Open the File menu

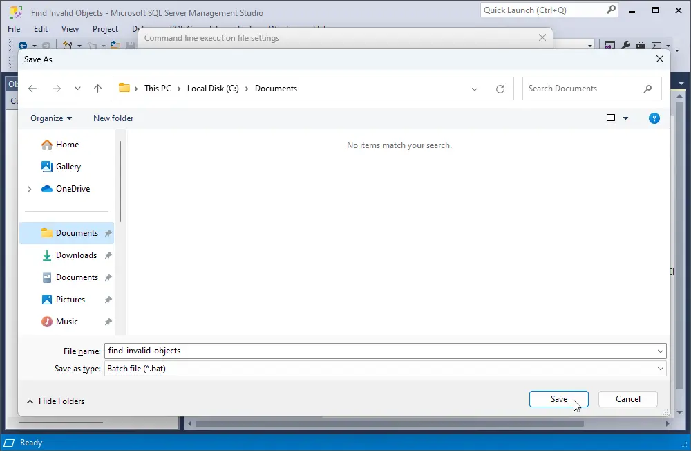(14, 29)
